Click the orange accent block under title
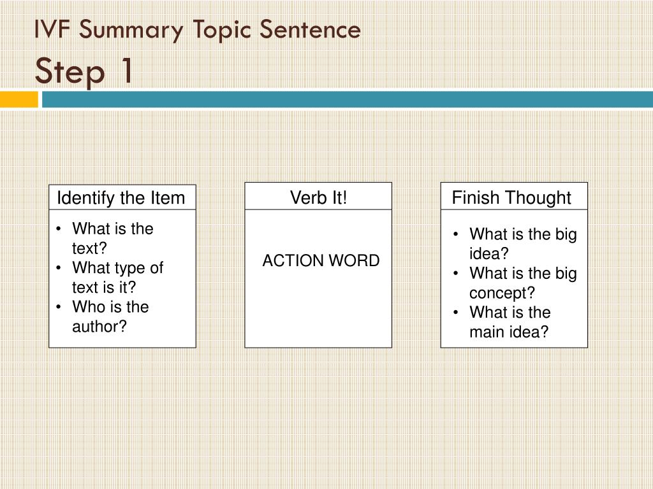 tap(19, 99)
